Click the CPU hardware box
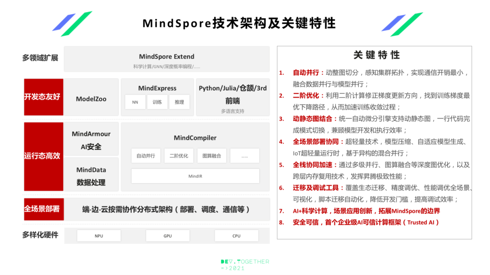The width and height of the screenshot is (490, 275). pos(236,236)
